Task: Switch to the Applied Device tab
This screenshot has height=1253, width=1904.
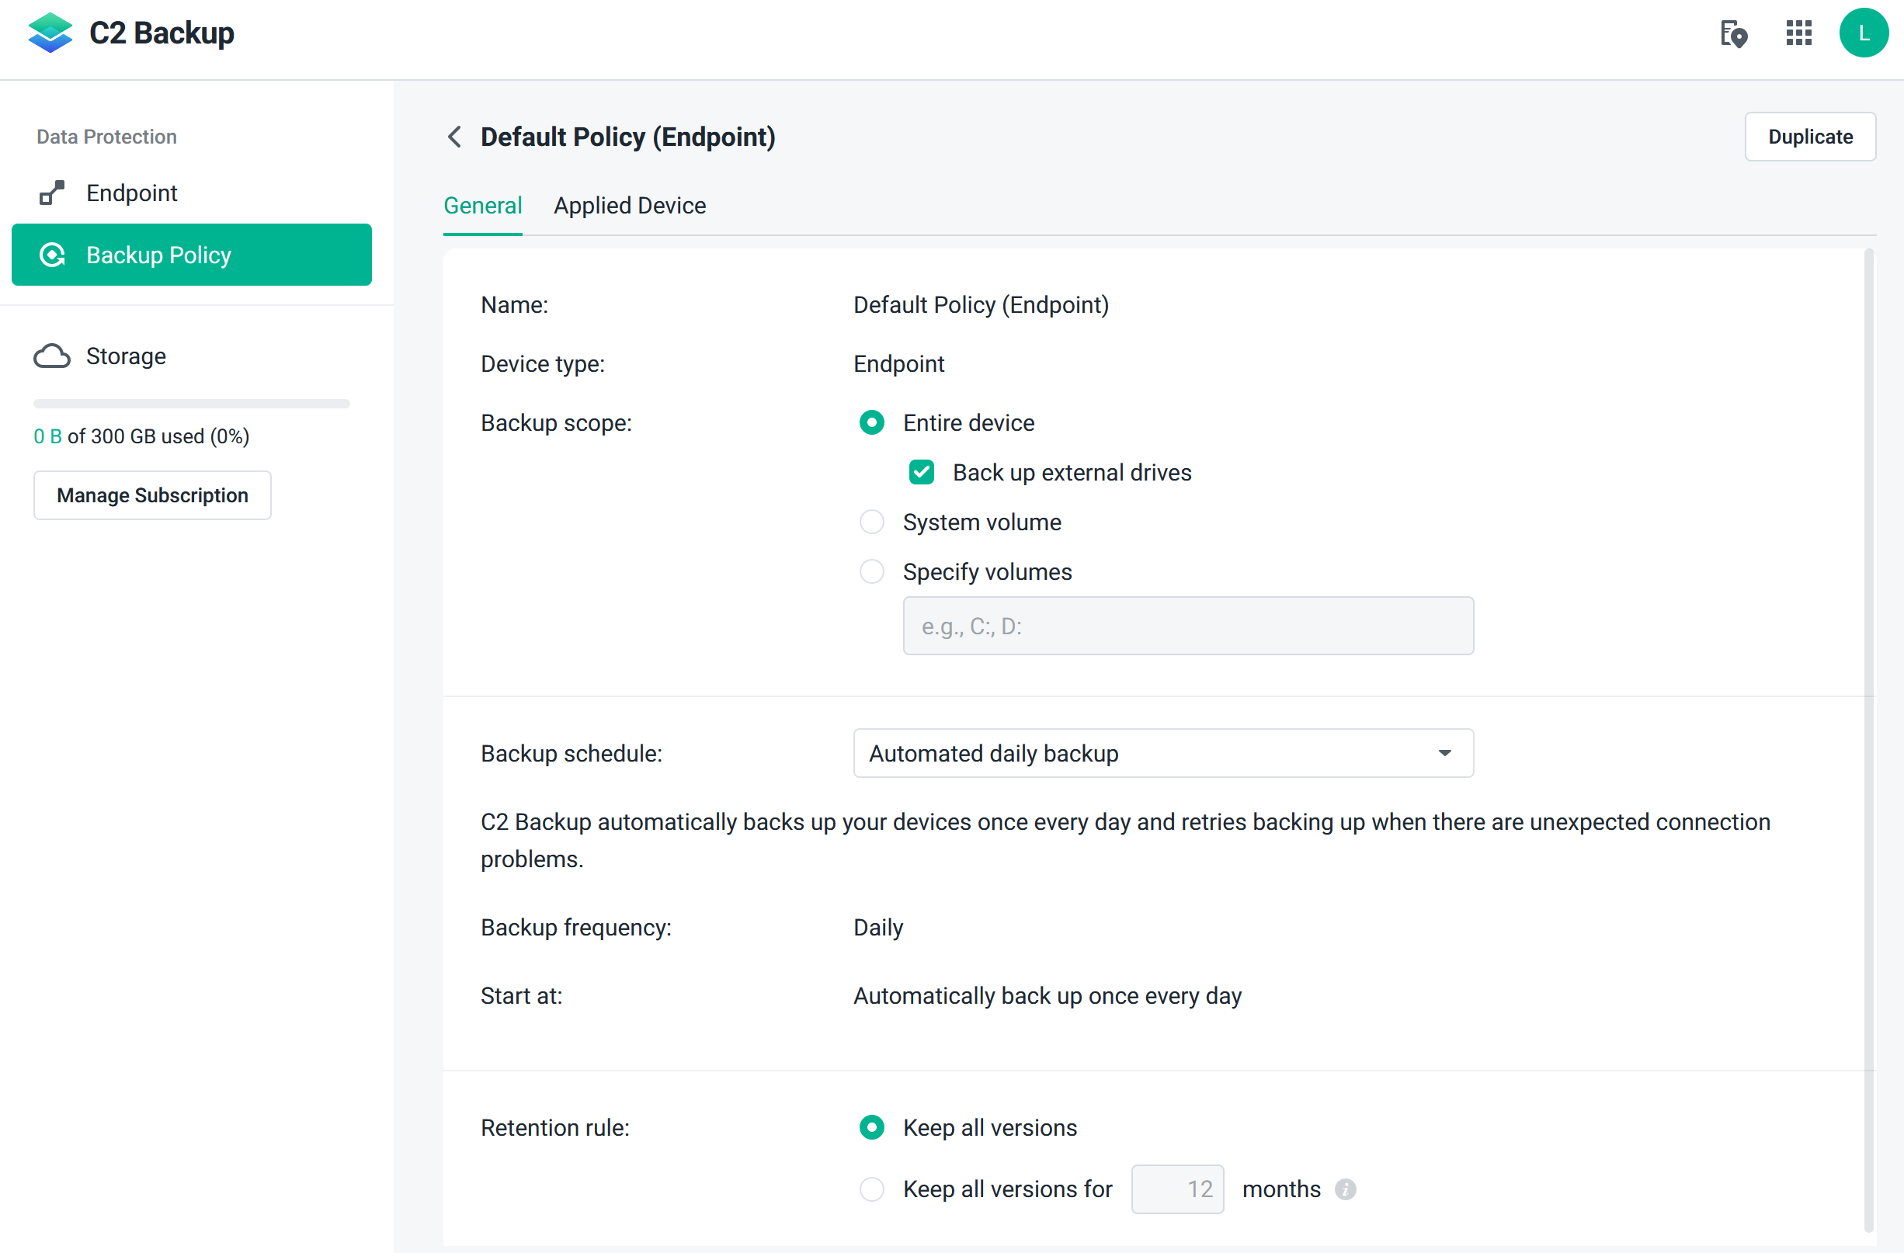Action: (x=630, y=206)
